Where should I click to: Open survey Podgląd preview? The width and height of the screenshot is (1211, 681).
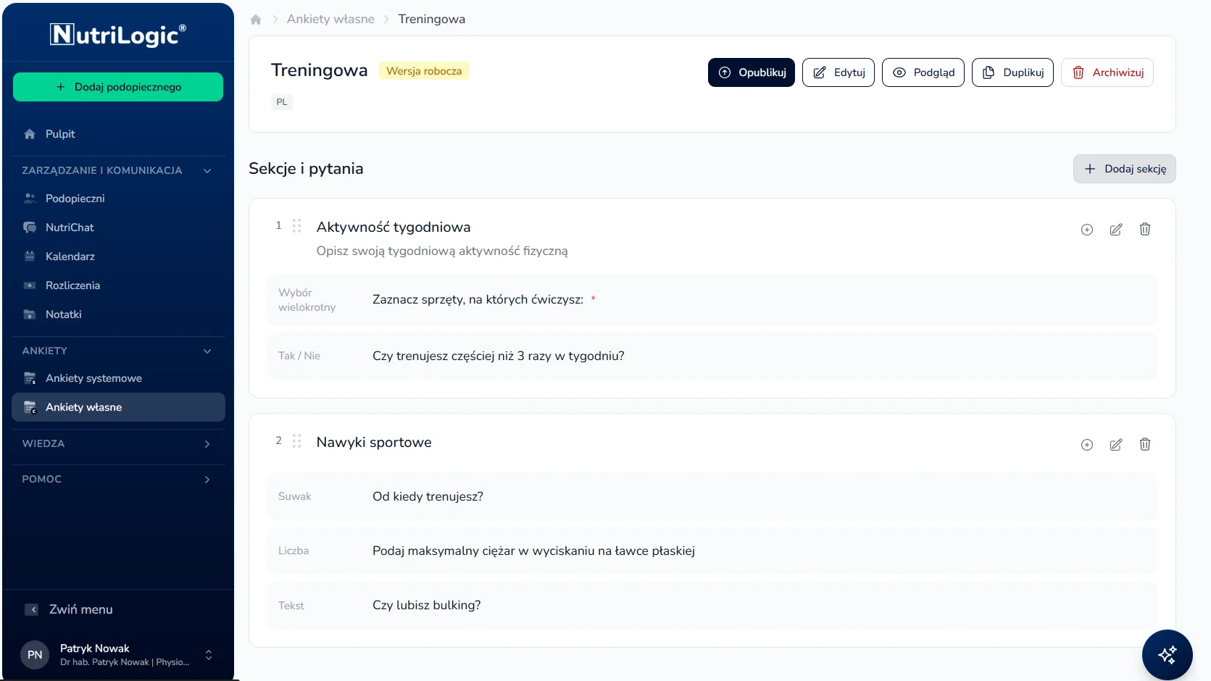click(923, 72)
